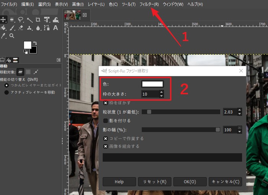Open the white 色 color button in dialog
Image resolution: width=268 pixels, height=195 pixels.
[152, 84]
